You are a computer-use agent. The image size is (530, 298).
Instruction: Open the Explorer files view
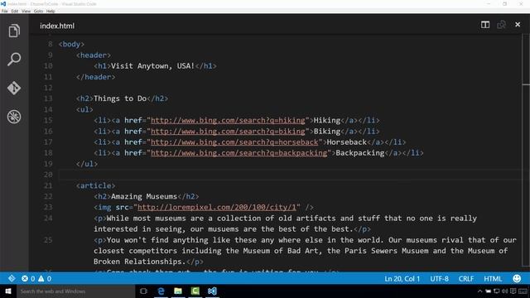[x=14, y=31]
